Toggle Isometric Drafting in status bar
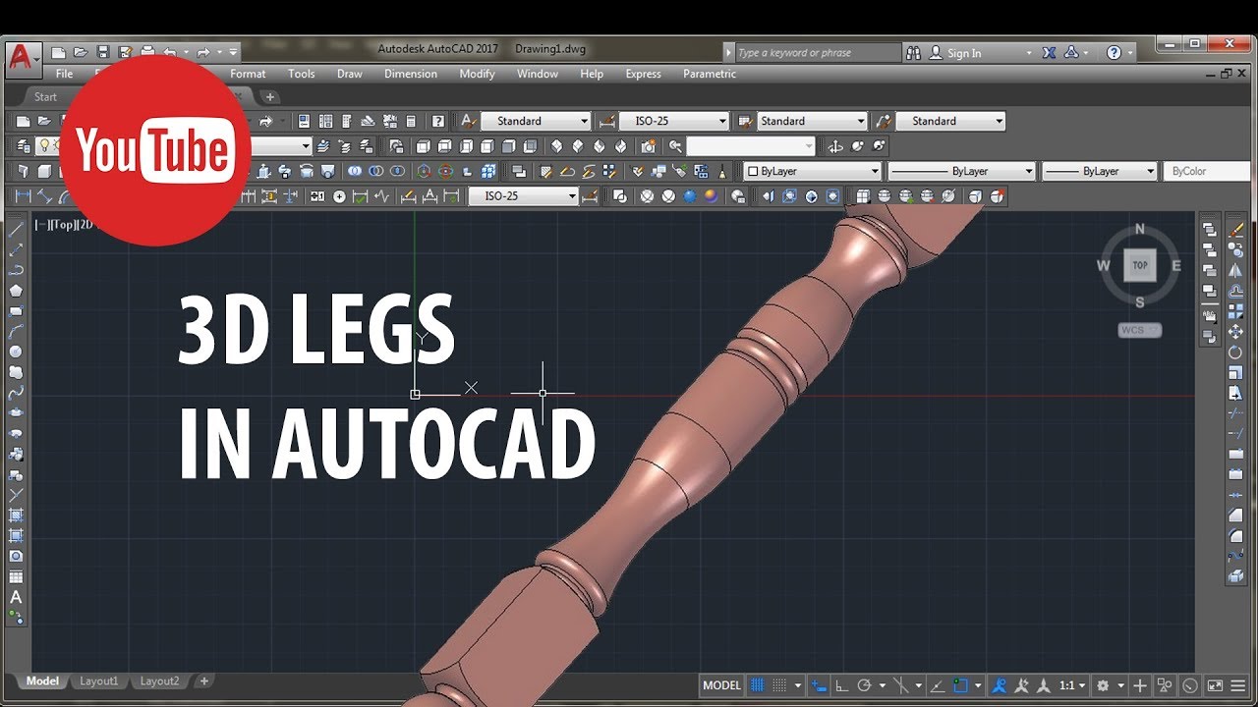Screen dimensions: 1258x707 902,685
